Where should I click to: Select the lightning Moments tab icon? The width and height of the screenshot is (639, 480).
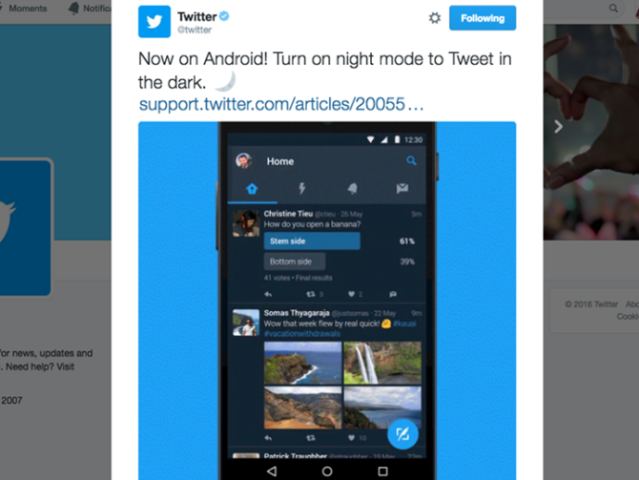coord(302,188)
